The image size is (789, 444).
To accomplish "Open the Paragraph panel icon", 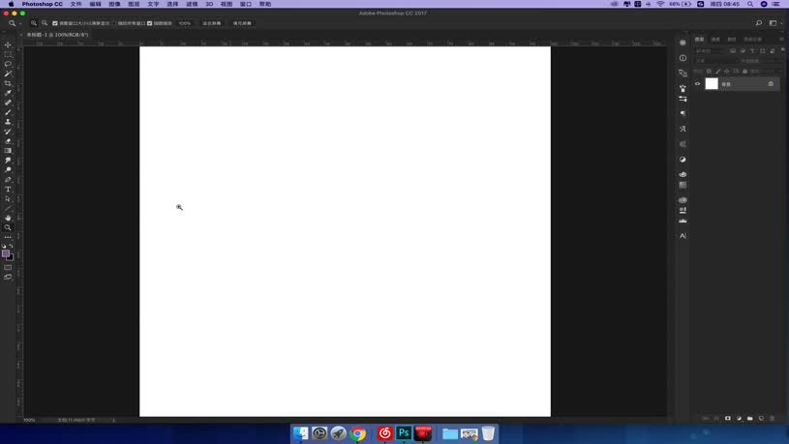I will (683, 113).
